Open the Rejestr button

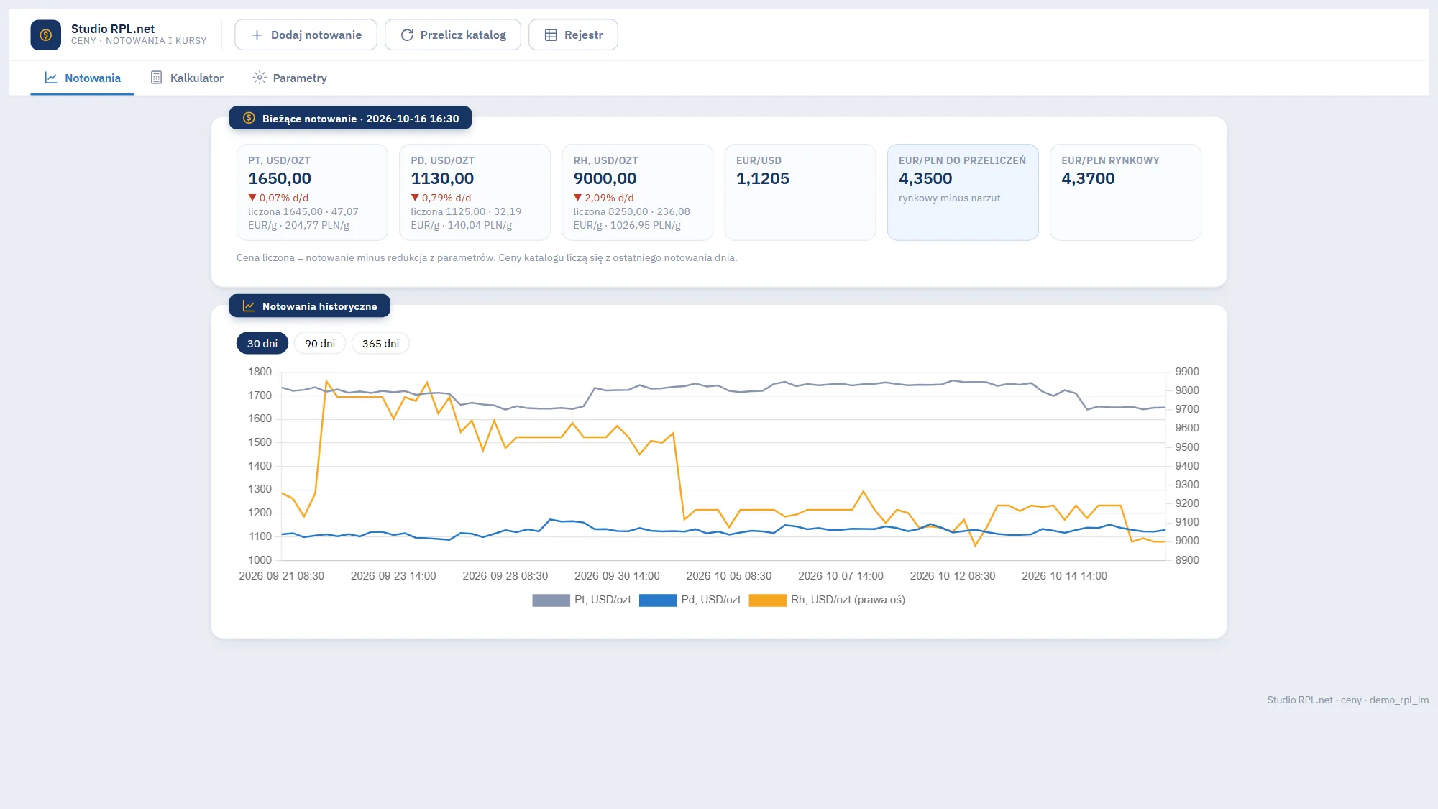(x=573, y=35)
